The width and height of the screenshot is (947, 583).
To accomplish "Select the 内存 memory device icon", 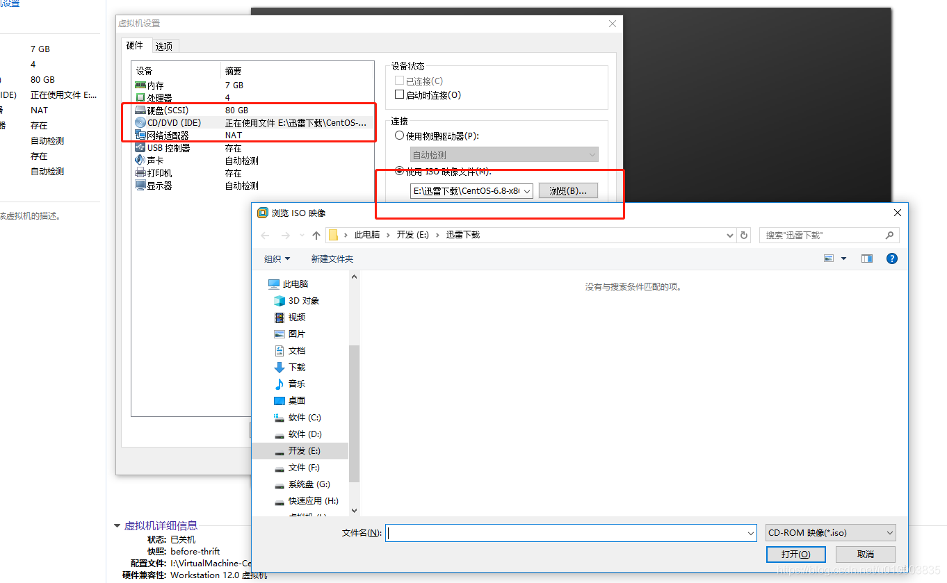I will [140, 85].
